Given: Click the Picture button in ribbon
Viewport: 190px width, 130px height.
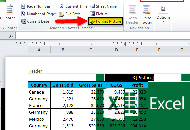Looking at the screenshot, I should (99, 14).
